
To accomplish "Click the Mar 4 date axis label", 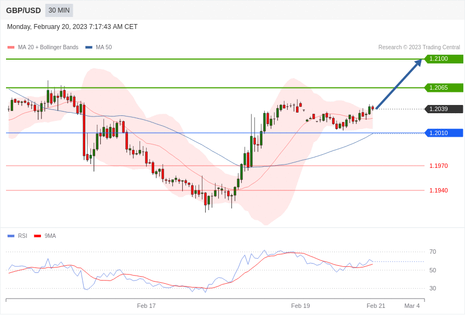I will (x=412, y=306).
